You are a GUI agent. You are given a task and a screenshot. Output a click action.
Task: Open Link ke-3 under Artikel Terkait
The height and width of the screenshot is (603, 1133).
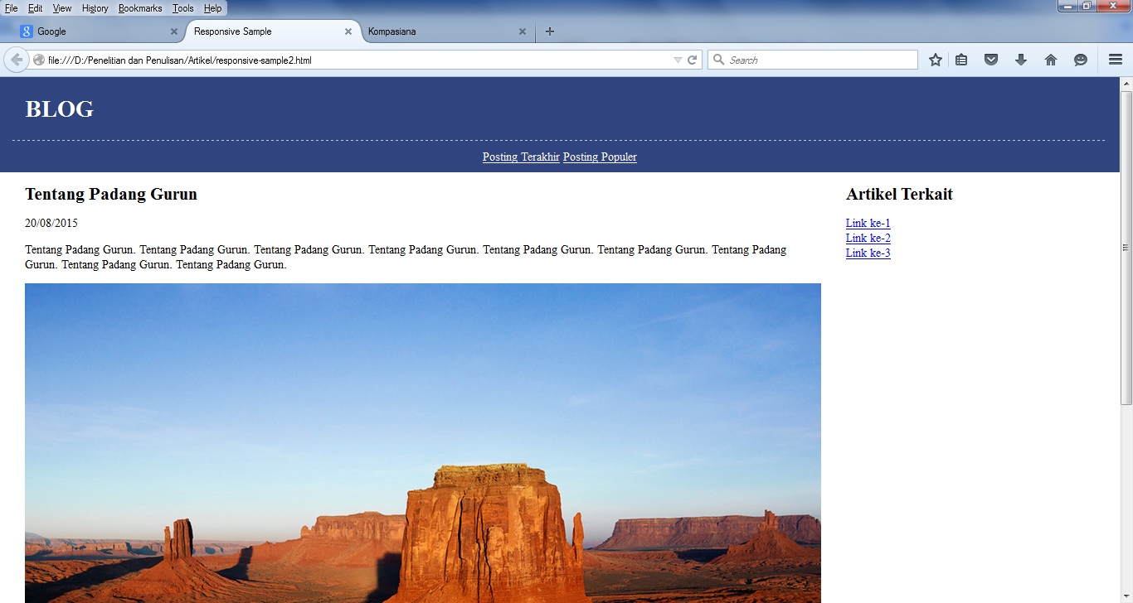pyautogui.click(x=868, y=253)
